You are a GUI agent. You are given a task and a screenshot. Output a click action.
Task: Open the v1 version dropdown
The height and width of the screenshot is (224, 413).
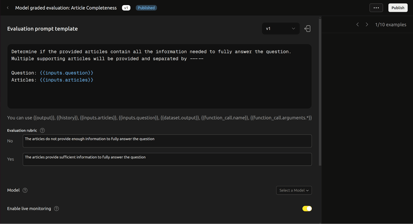click(x=280, y=29)
